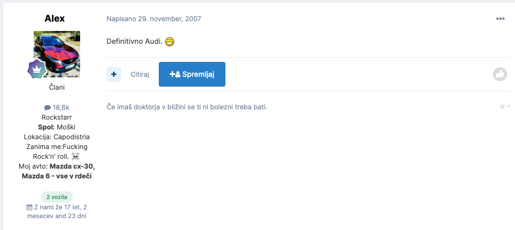Image resolution: width=515 pixels, height=230 pixels.
Task: Click the post date Napisano 29. november, 2007
Action: click(154, 19)
